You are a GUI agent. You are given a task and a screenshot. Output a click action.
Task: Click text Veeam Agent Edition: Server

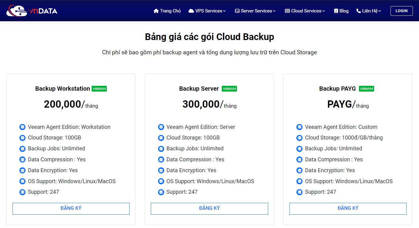201,127
